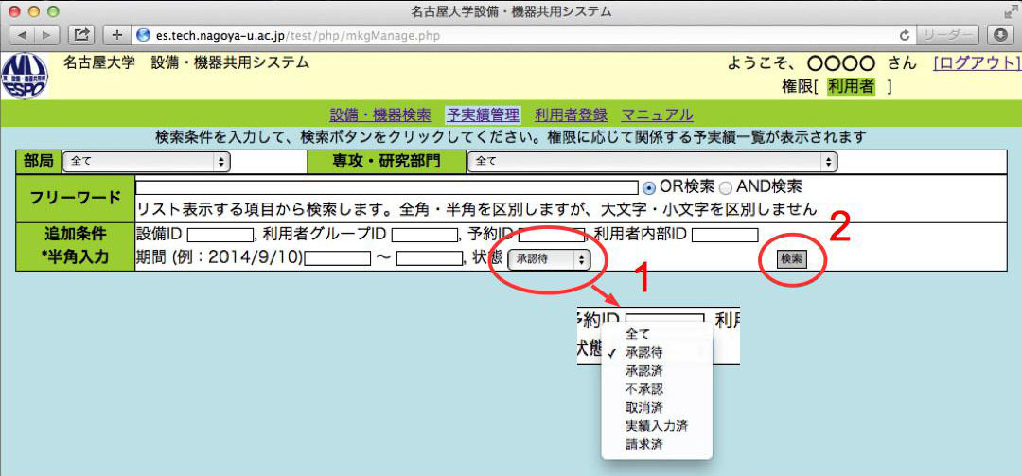Click the reload page icon
Image resolution: width=1022 pixels, height=476 pixels.
[x=906, y=35]
